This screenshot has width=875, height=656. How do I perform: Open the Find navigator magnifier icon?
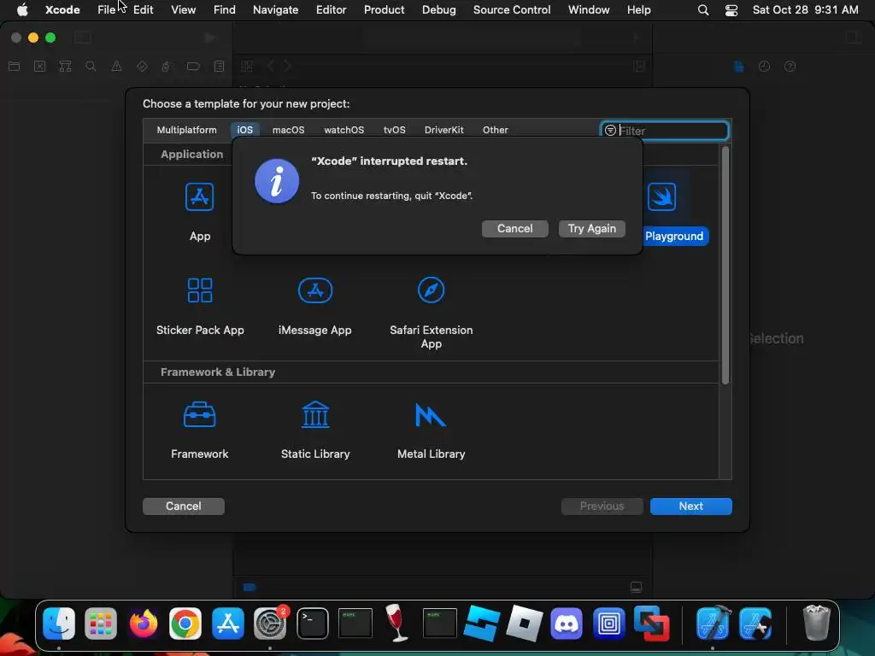click(91, 67)
